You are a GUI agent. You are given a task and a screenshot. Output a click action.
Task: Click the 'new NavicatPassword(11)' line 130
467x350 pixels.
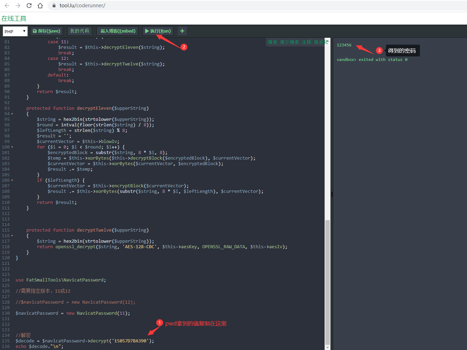click(x=73, y=313)
